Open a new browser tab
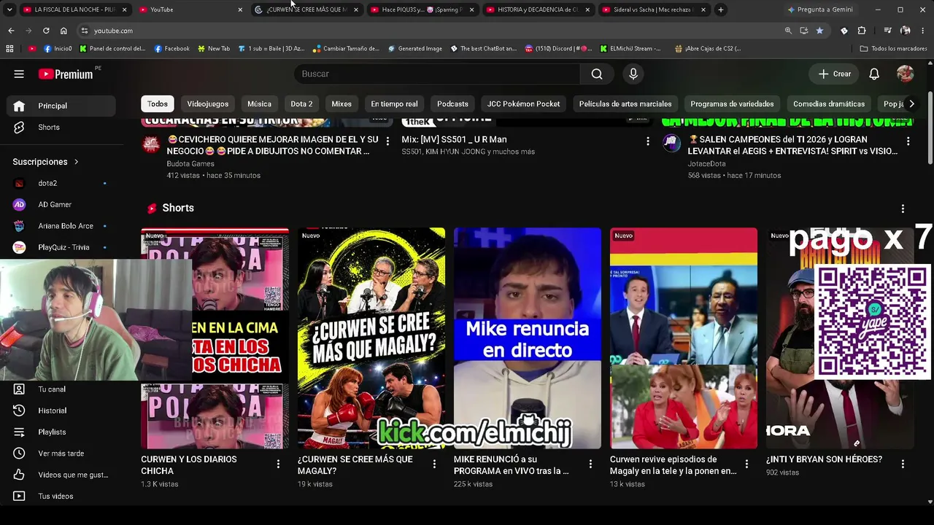 point(721,9)
